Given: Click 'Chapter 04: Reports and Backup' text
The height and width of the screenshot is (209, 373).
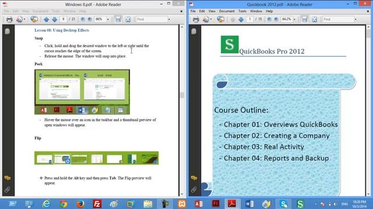Looking at the screenshot, I should point(276,158).
